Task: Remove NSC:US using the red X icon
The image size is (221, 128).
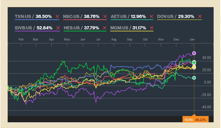Action: coord(105,17)
